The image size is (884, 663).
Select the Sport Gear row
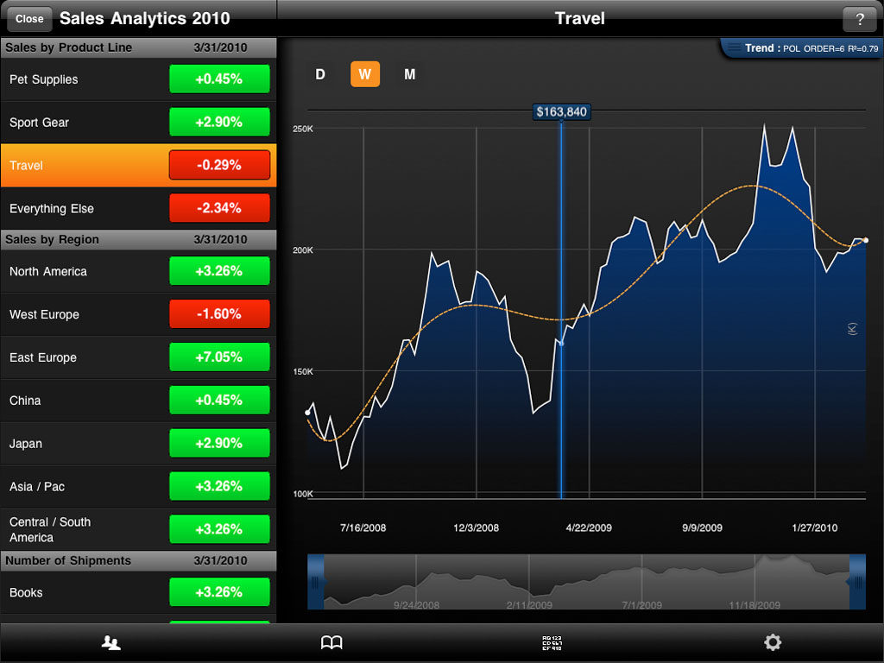(x=86, y=123)
